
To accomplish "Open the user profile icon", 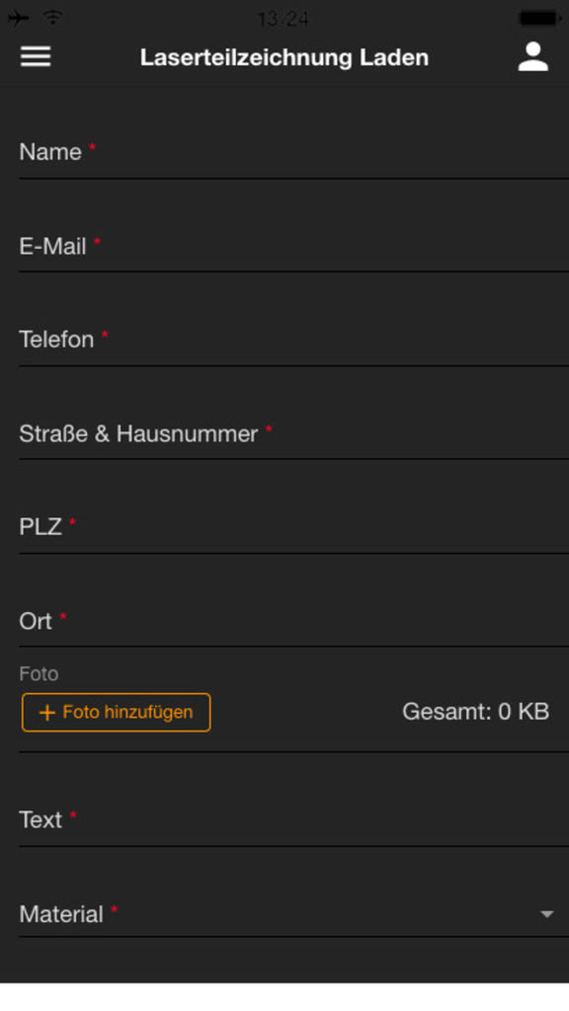I will click(x=532, y=56).
